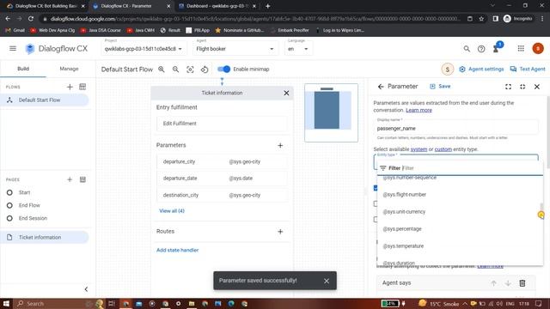This screenshot has height=309, width=550.
Task: Add a new flow with plus icon
Action: pos(70,87)
